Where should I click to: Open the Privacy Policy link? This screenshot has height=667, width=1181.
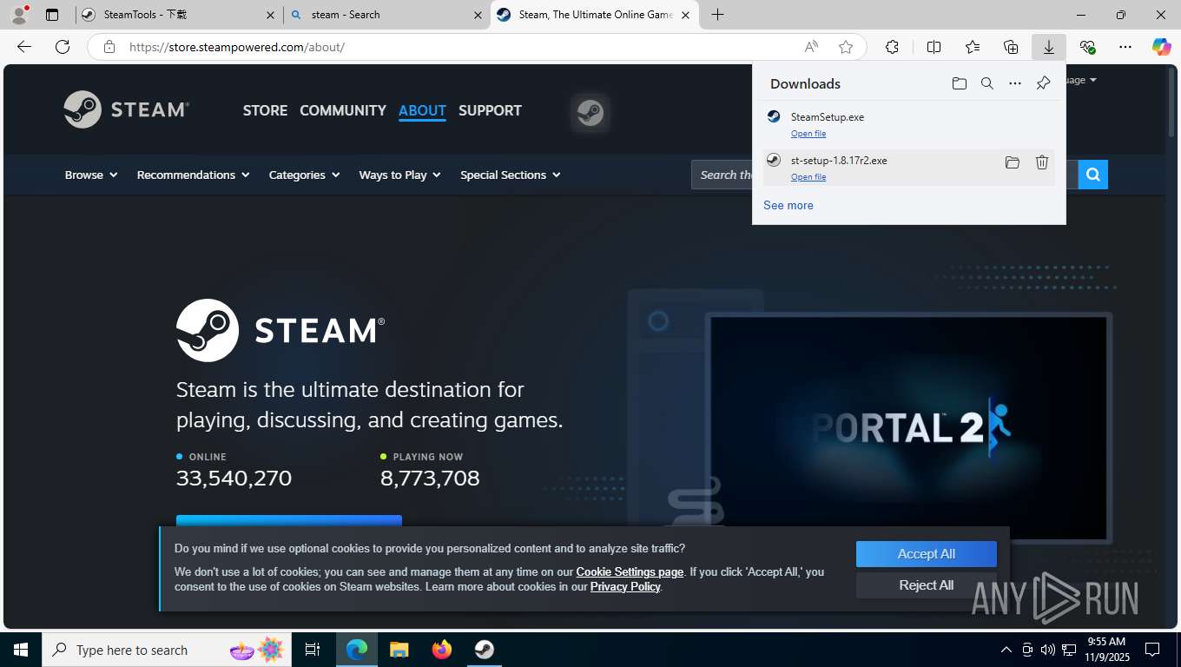pos(625,587)
